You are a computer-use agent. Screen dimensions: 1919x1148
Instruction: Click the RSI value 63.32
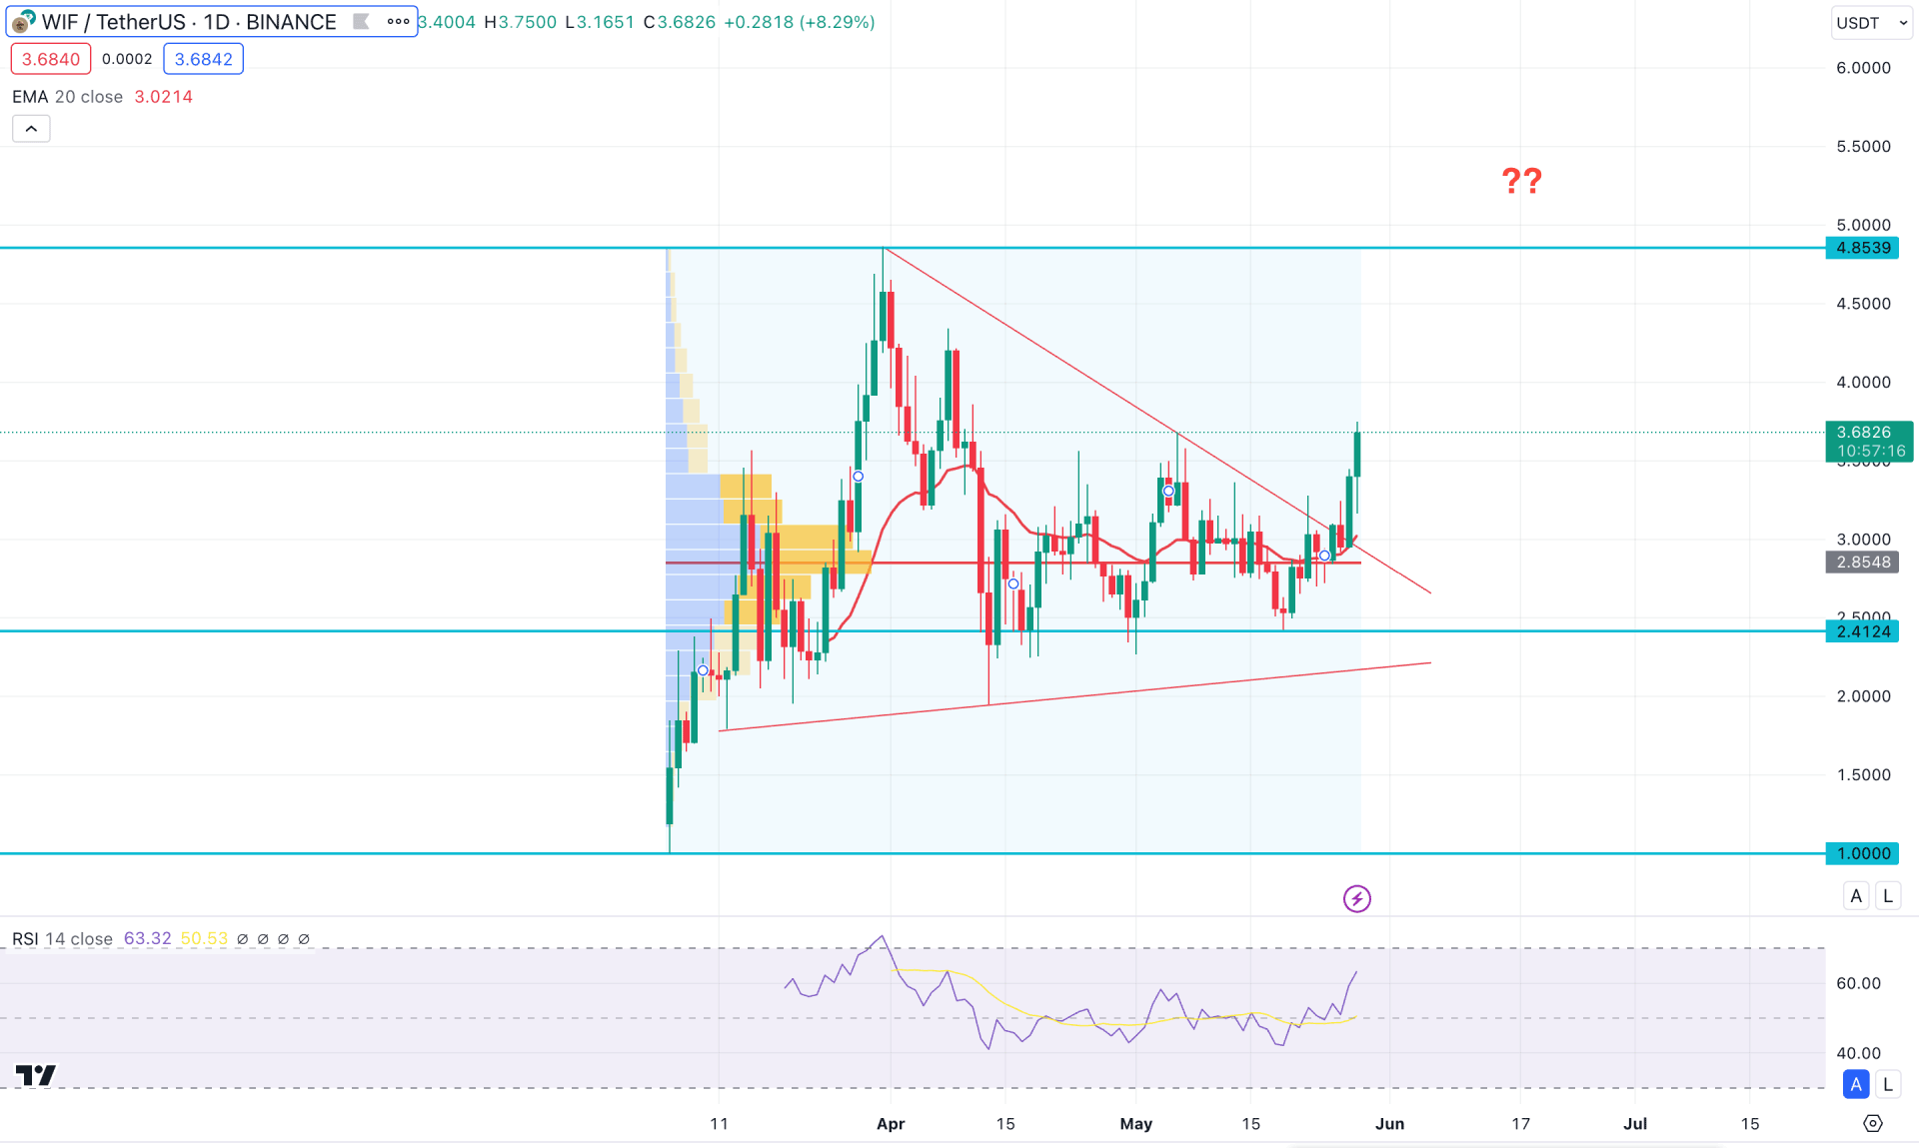(x=148, y=939)
